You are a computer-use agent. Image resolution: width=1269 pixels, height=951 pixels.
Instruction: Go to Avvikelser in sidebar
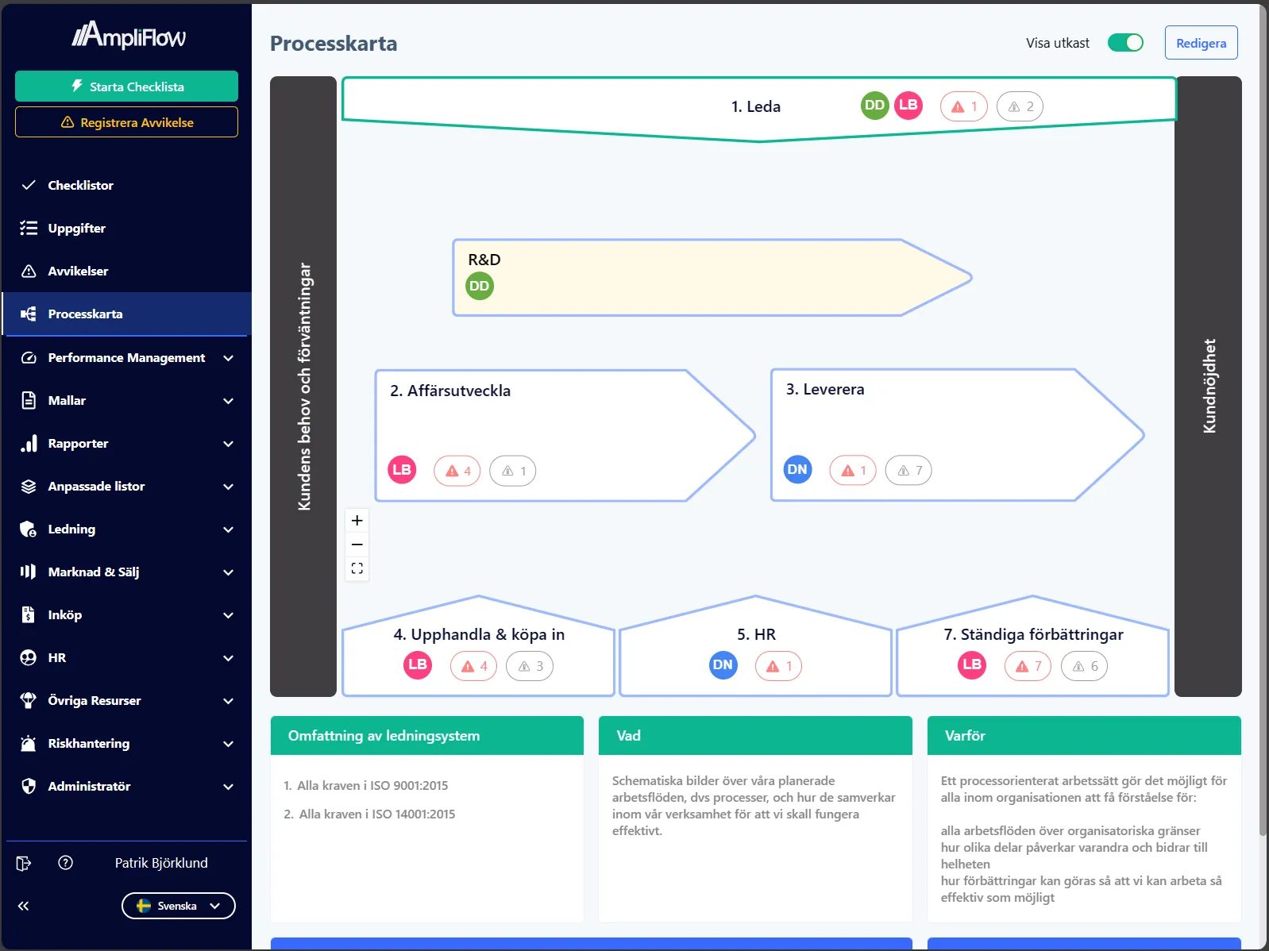coord(78,271)
